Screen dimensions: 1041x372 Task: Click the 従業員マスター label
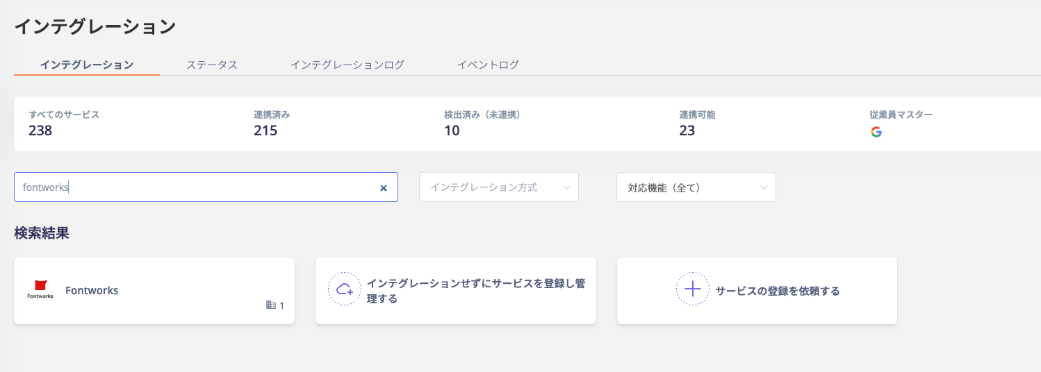click(901, 115)
